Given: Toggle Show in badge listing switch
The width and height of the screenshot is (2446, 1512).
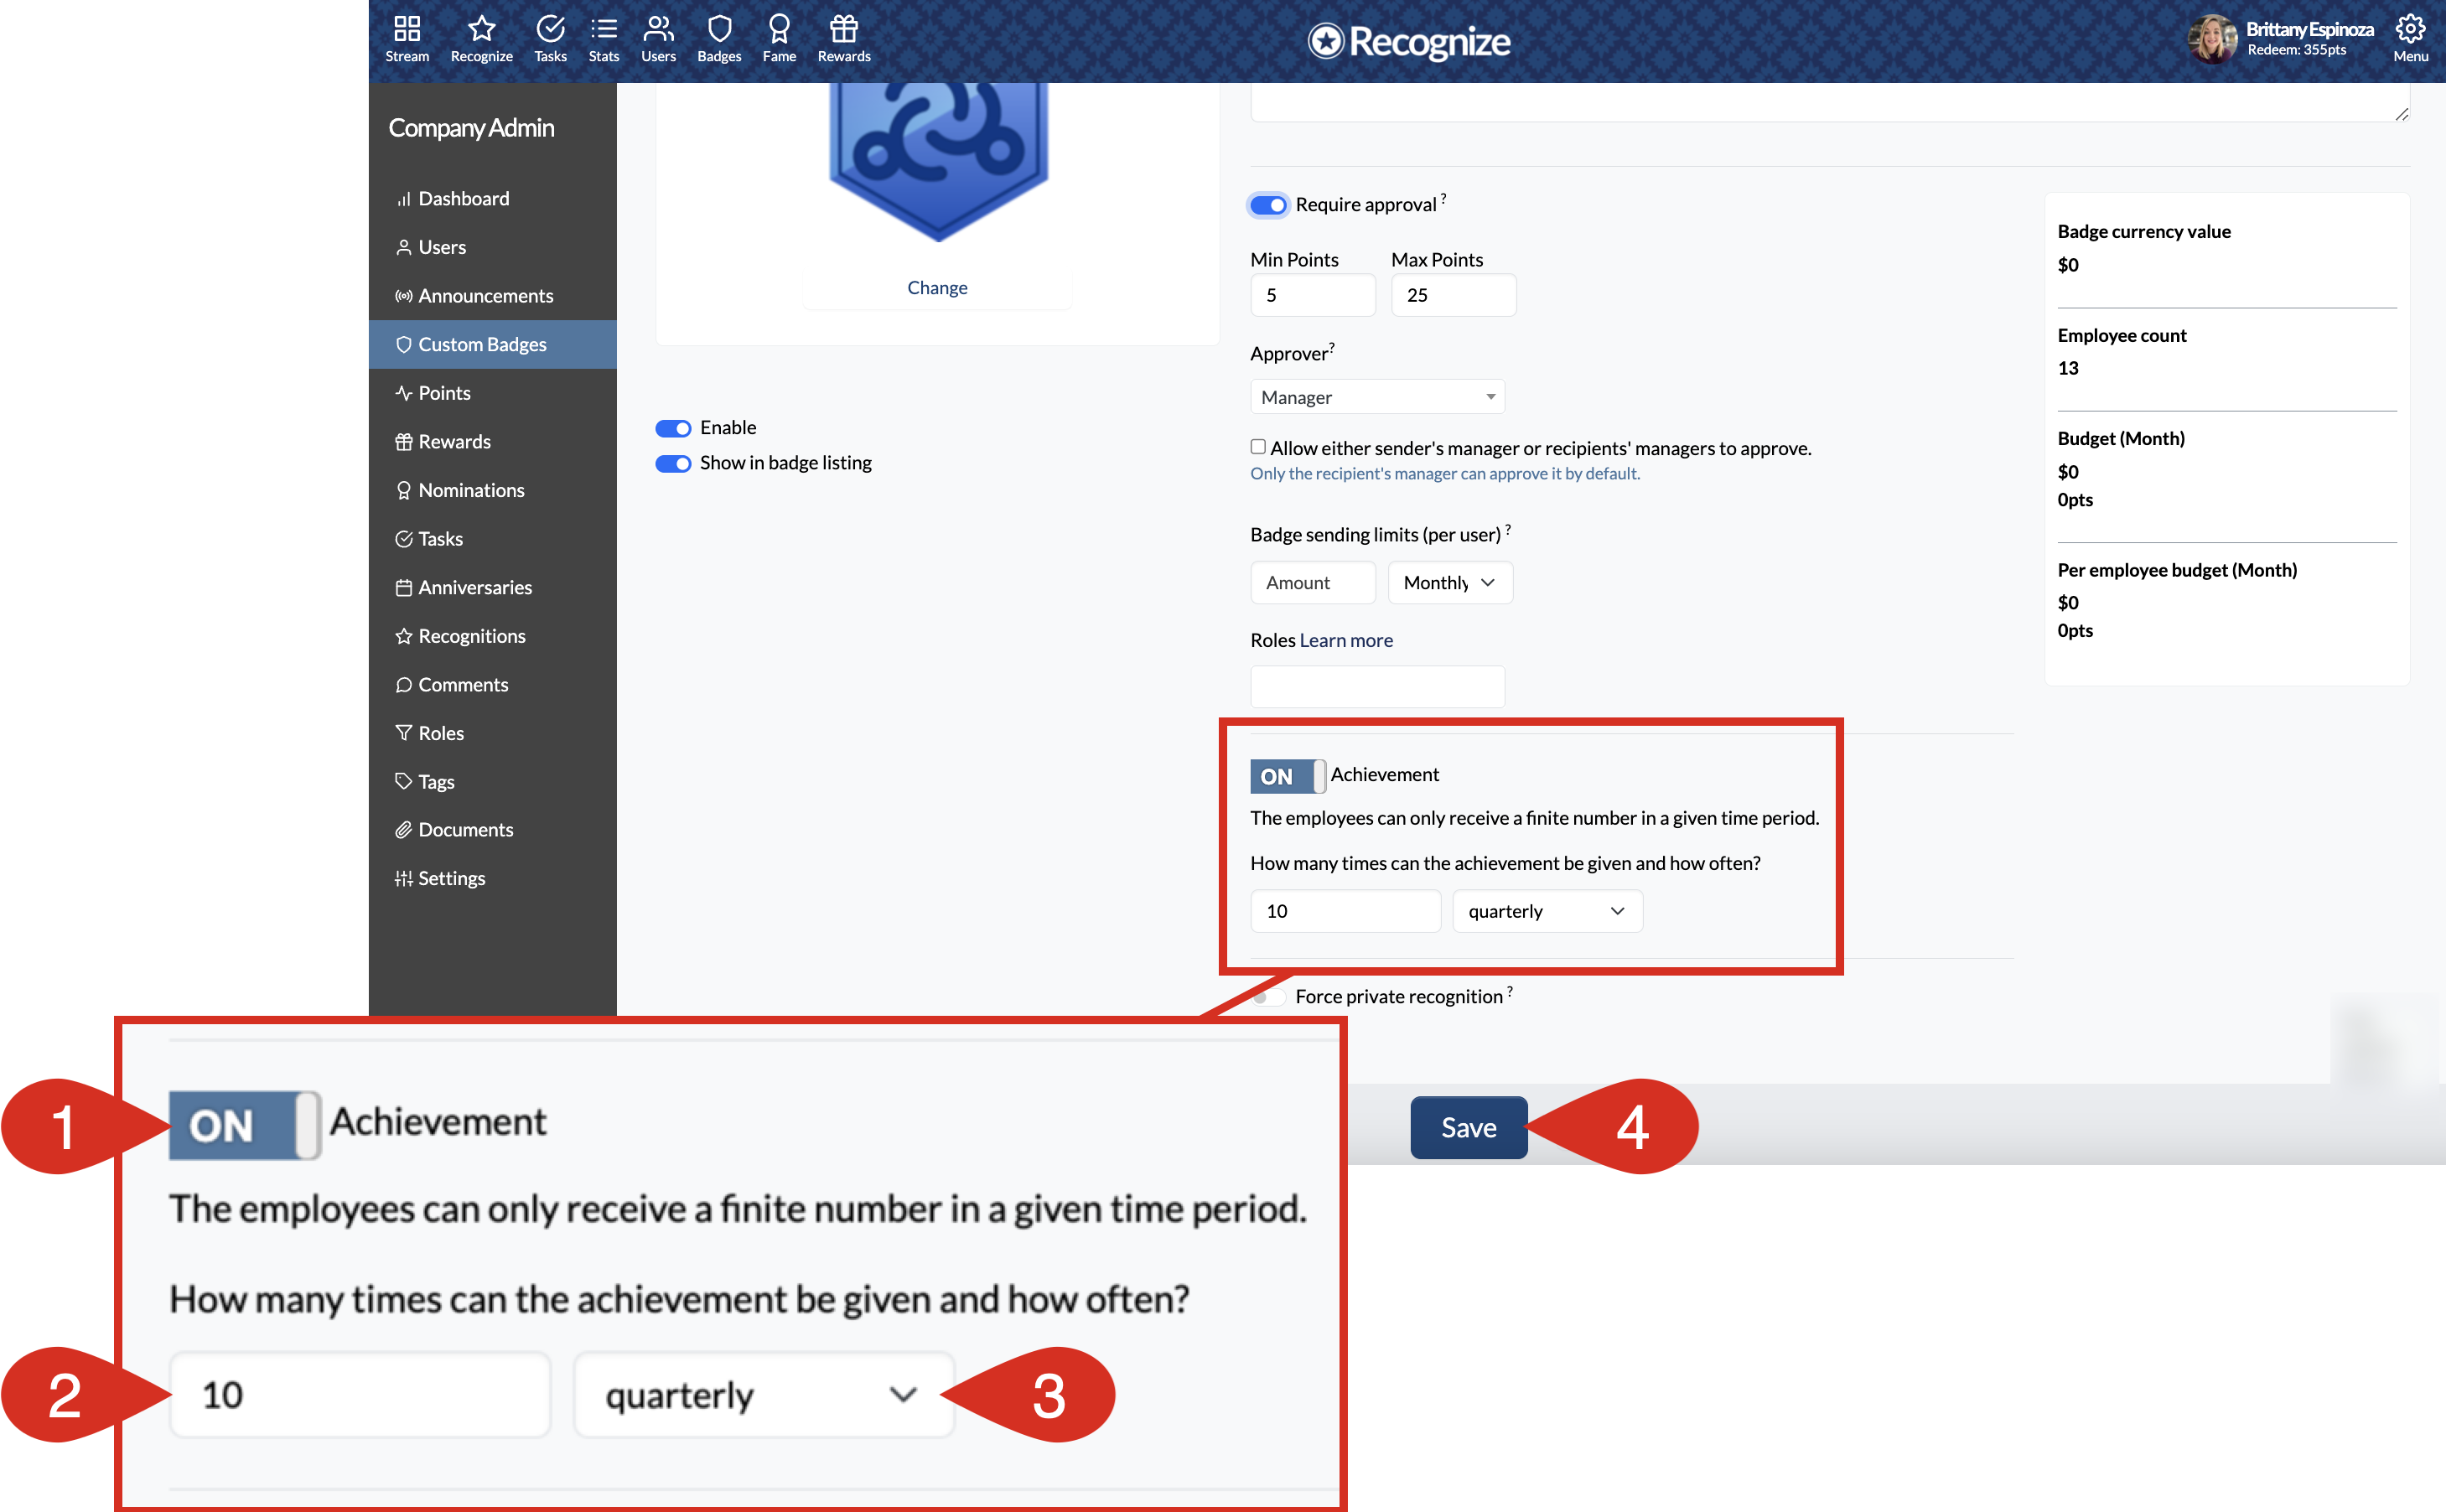Looking at the screenshot, I should [x=673, y=463].
